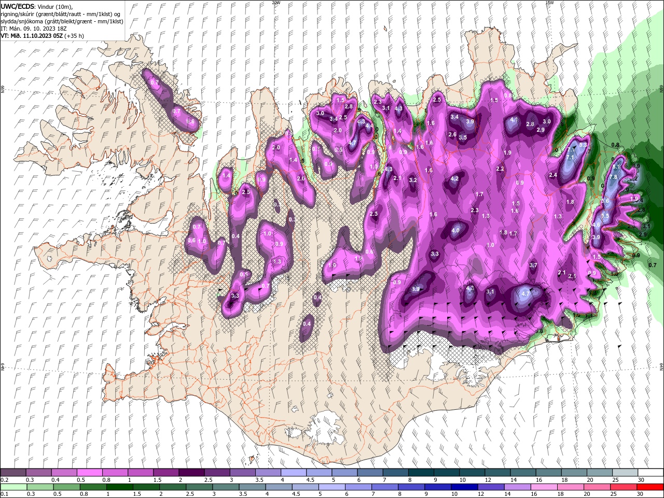
Task: Click the deep blue lower swatch between 10 and 12
Action: click(x=464, y=487)
